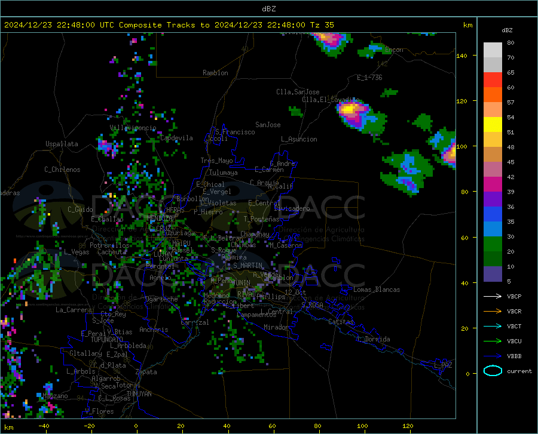This screenshot has height=434, width=538.
Task: Click the Encon place label
Action: coord(394,50)
